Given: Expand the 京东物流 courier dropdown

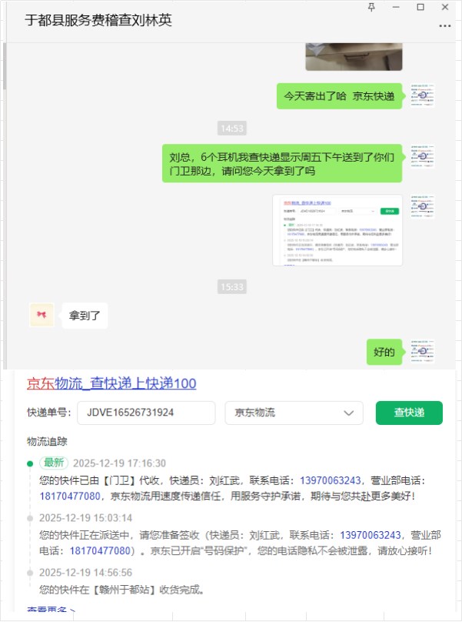Looking at the screenshot, I should pyautogui.click(x=294, y=413).
